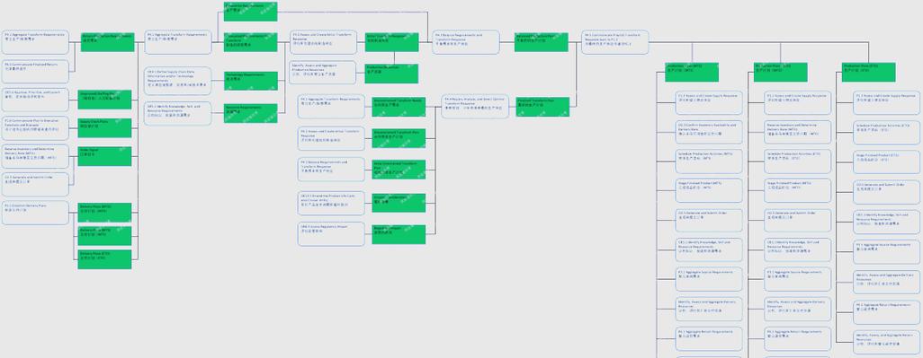
Task: Click the Communicate Plan to Execution box
Action: tap(35, 128)
